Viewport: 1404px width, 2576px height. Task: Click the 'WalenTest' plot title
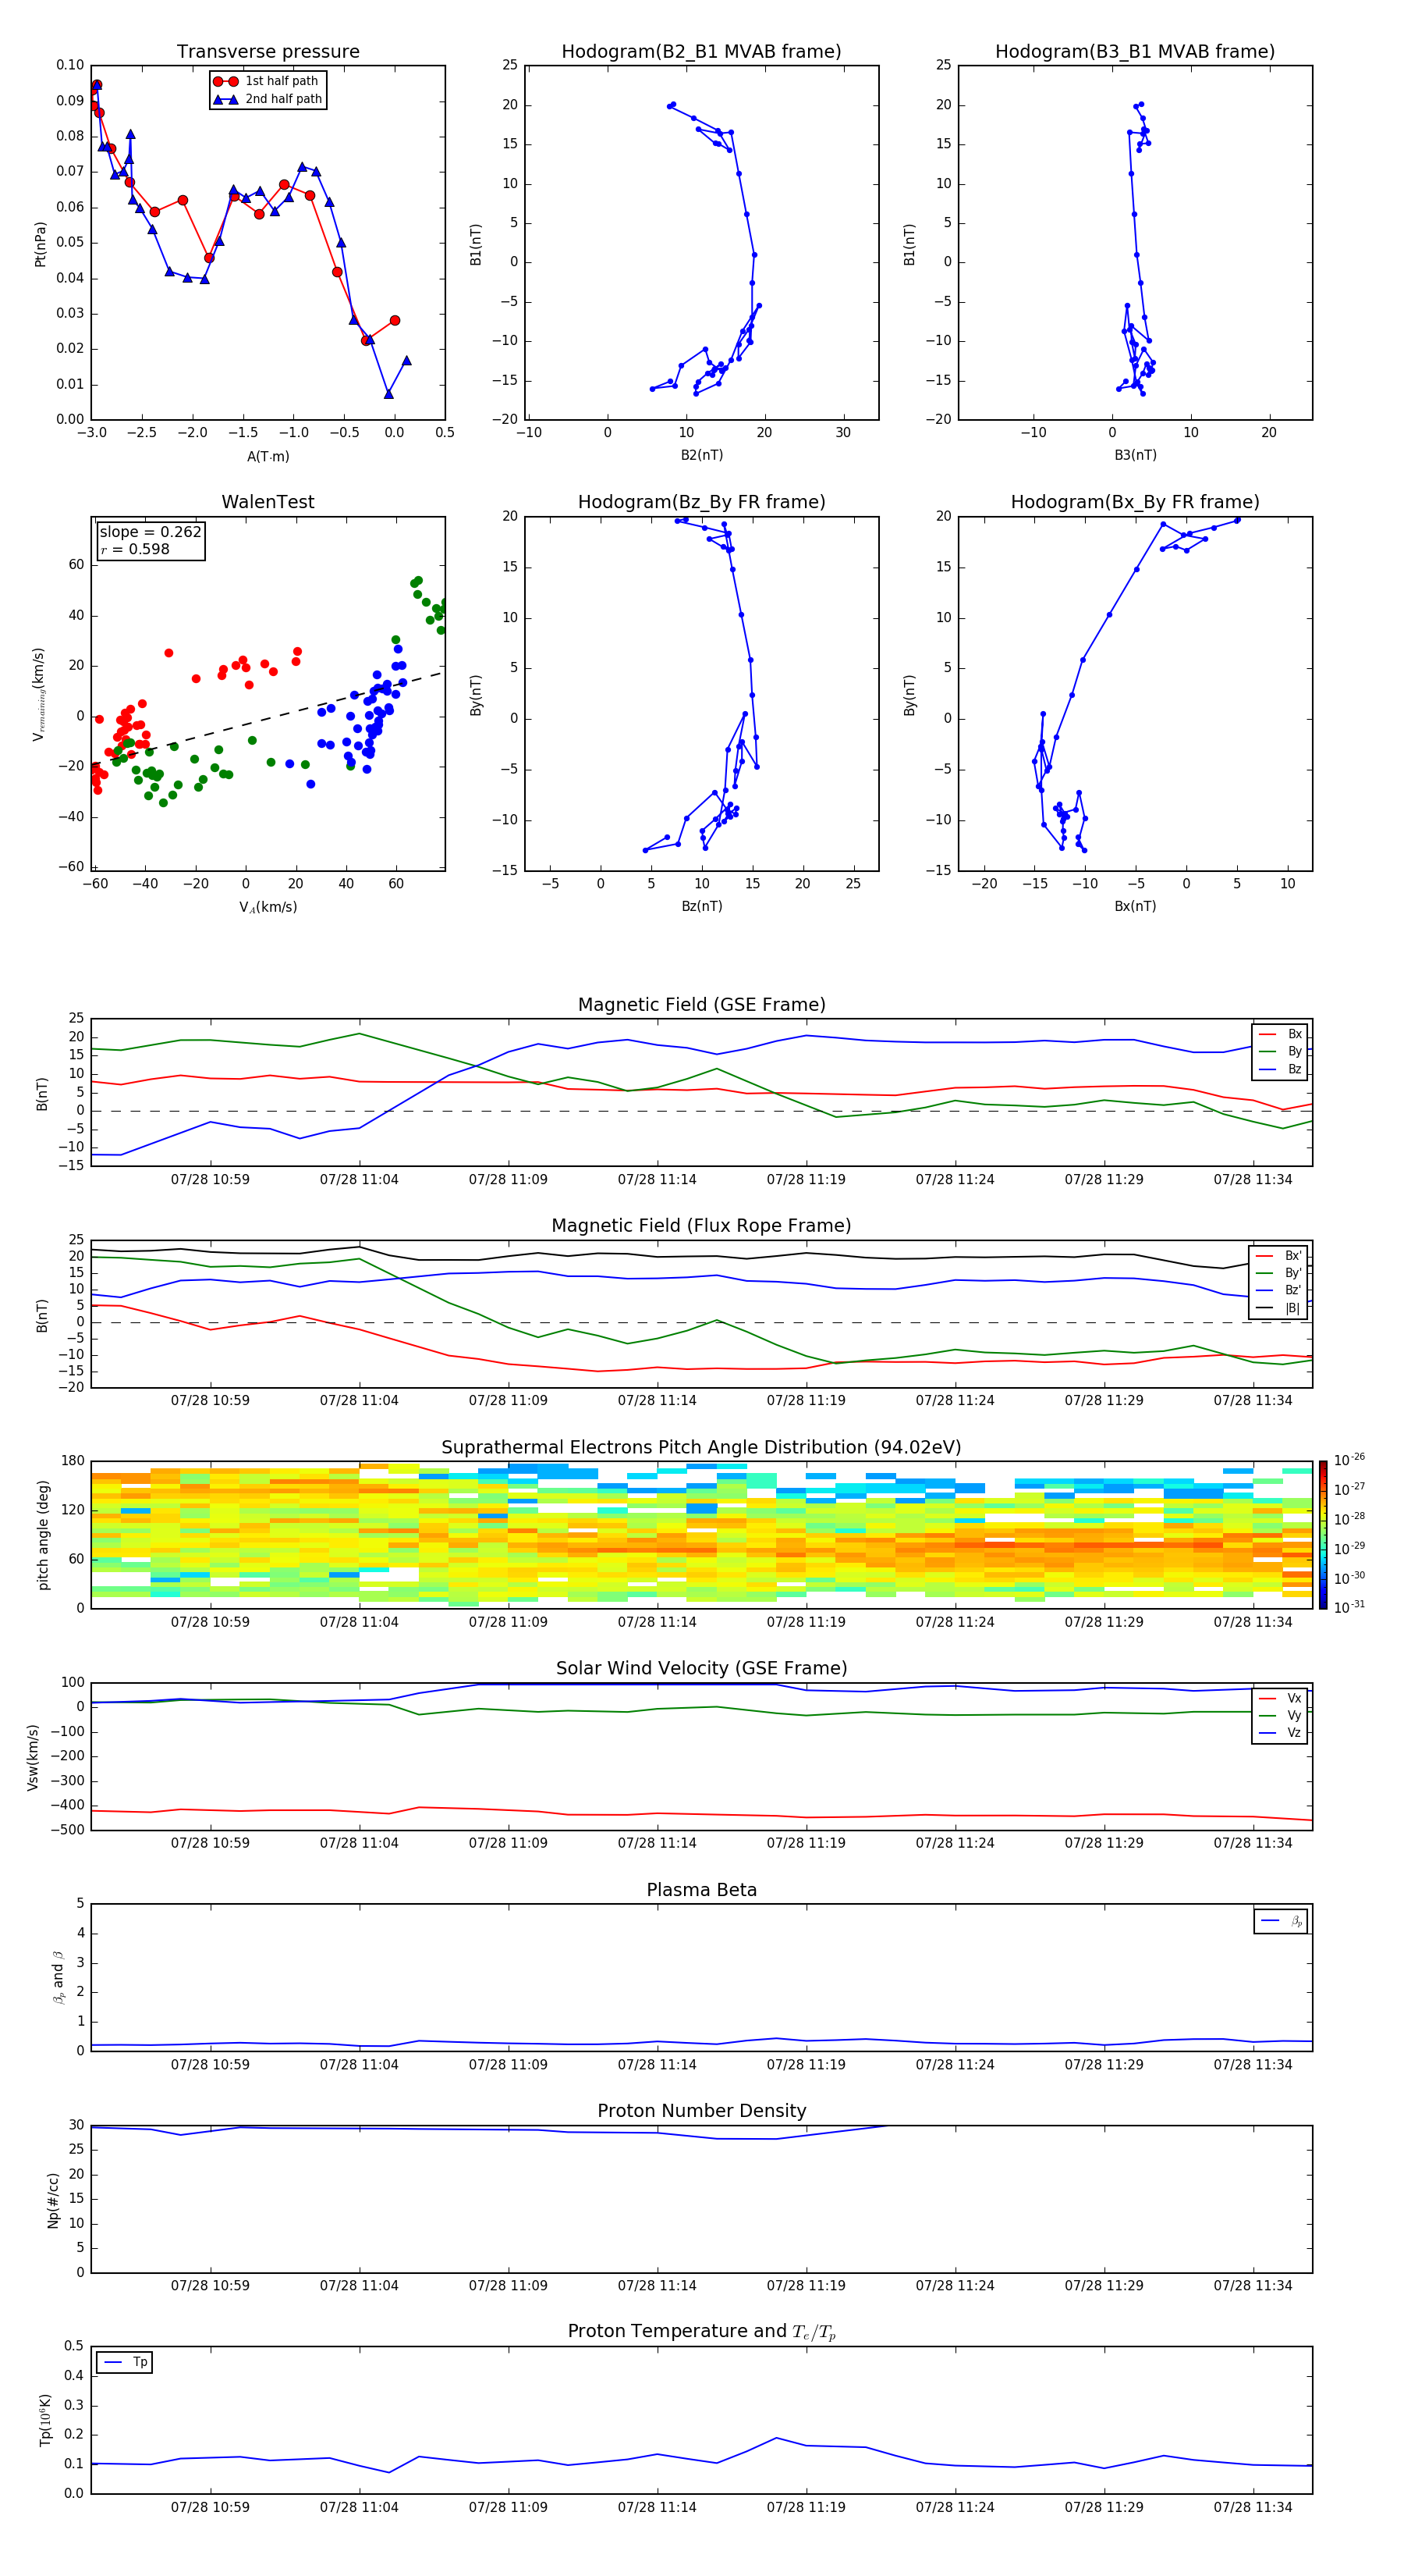pyautogui.click(x=268, y=502)
